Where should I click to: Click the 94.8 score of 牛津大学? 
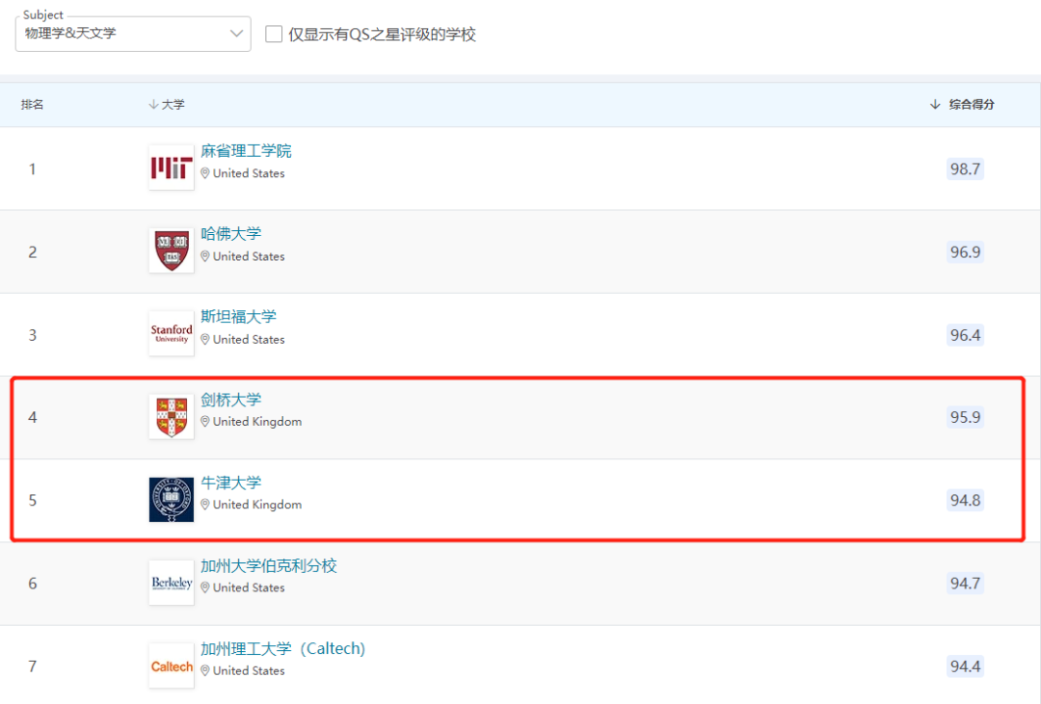coord(965,500)
